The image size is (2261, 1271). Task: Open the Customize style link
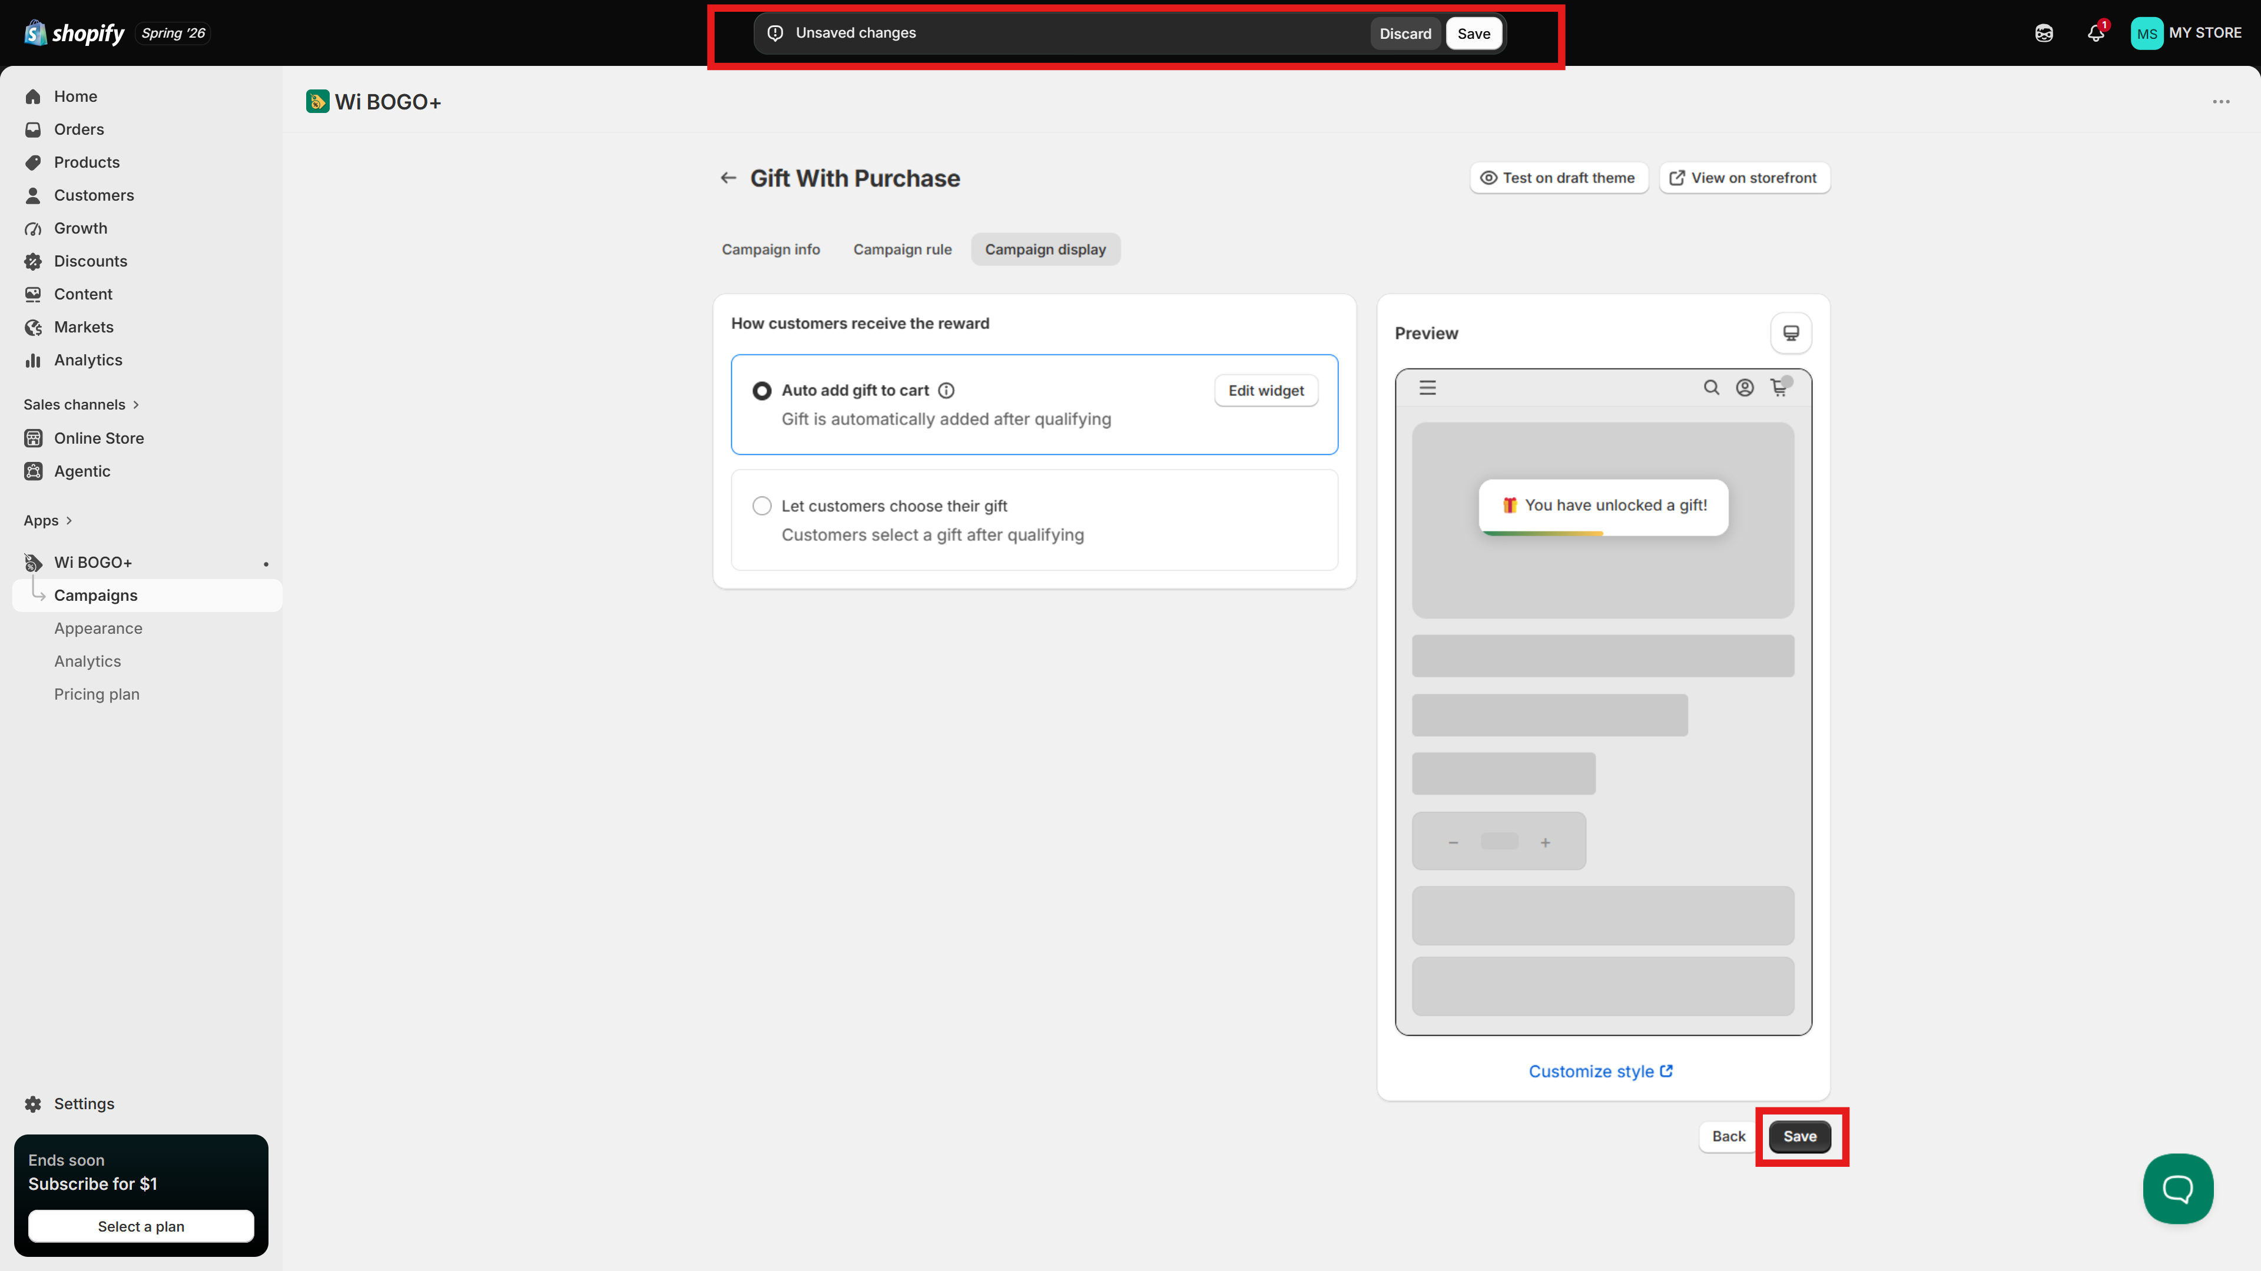point(1600,1071)
